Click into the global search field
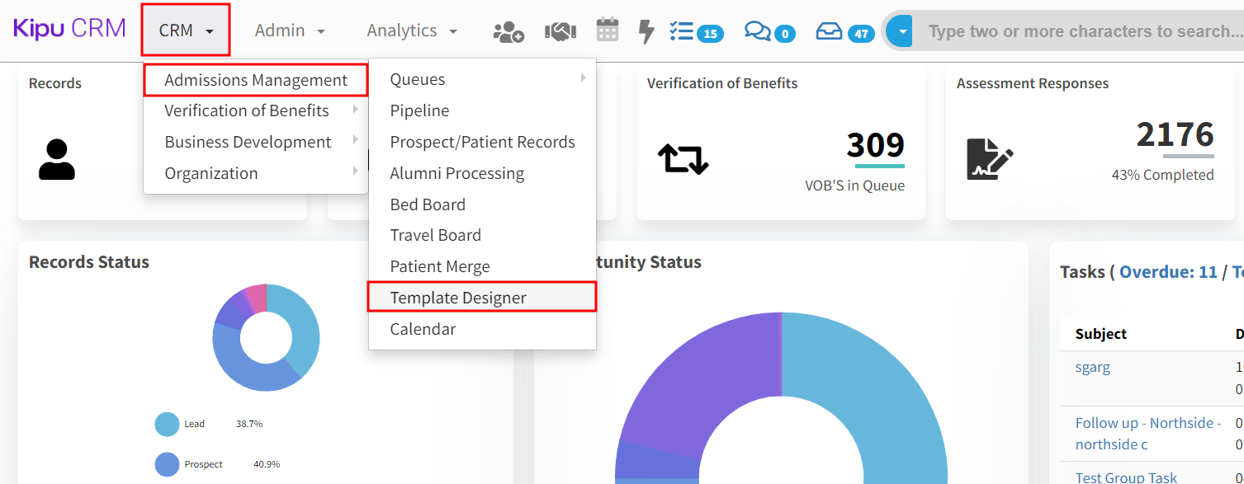 (x=1081, y=31)
